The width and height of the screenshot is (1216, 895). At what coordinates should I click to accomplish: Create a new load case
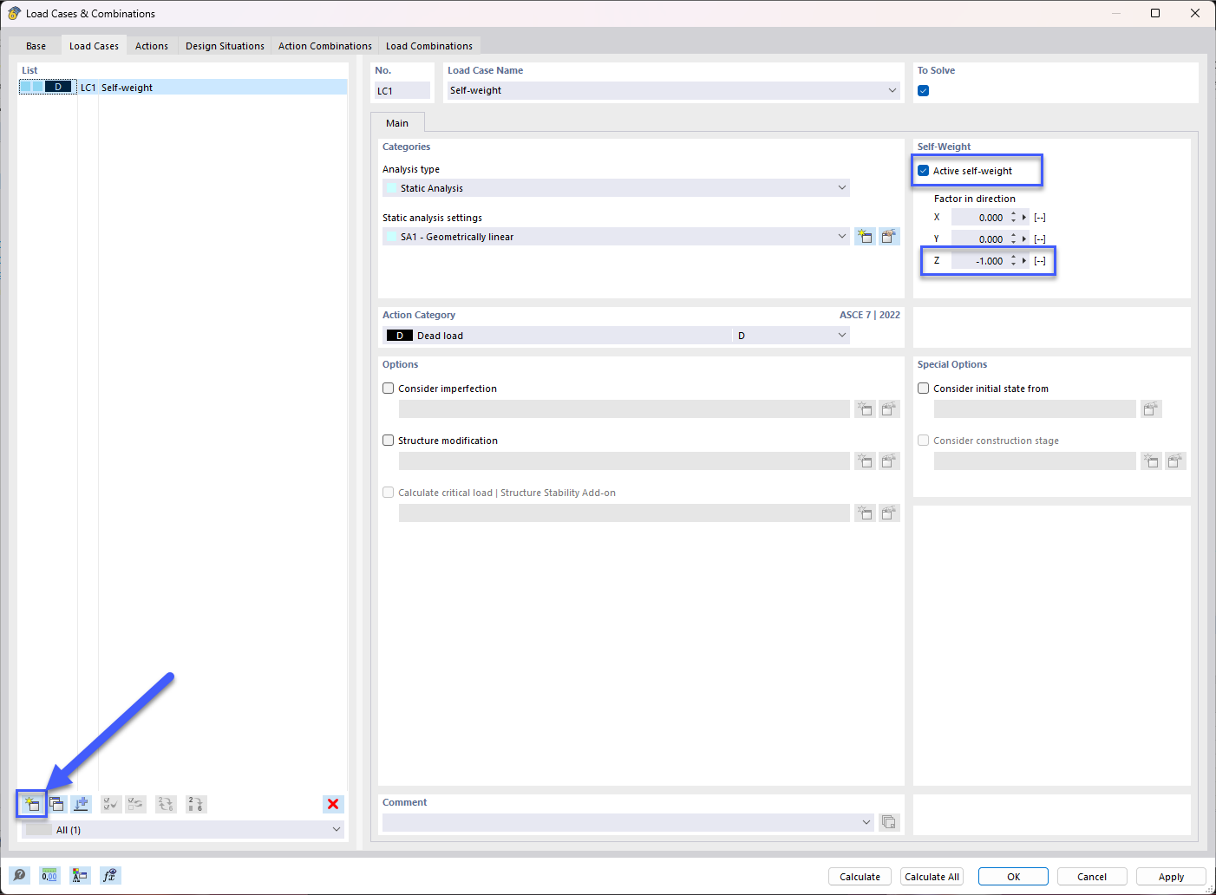coord(31,804)
